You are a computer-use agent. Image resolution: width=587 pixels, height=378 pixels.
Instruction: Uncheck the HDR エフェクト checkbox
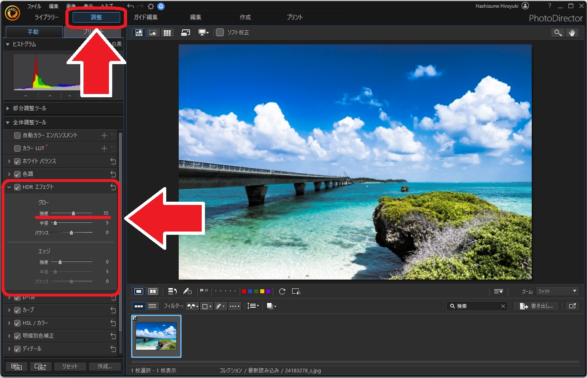tap(17, 187)
